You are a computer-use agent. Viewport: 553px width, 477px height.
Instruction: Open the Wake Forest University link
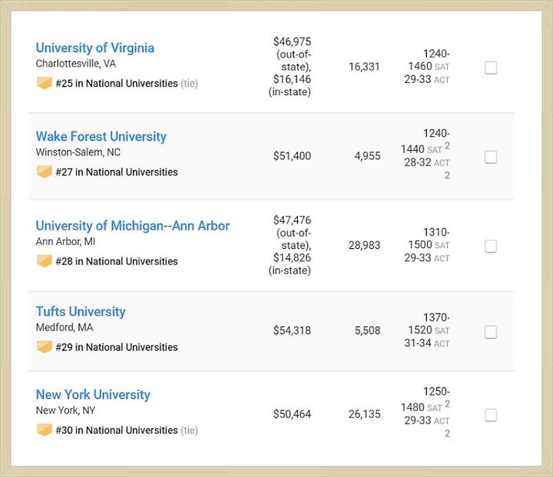(x=101, y=136)
